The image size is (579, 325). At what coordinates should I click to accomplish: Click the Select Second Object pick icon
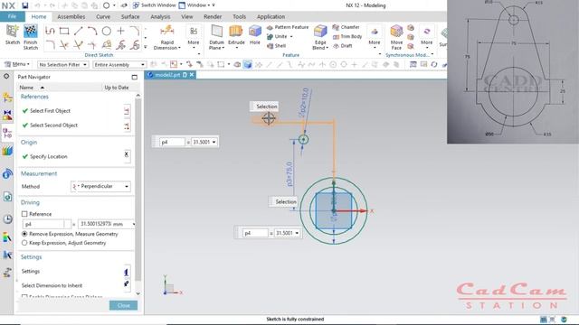click(127, 126)
